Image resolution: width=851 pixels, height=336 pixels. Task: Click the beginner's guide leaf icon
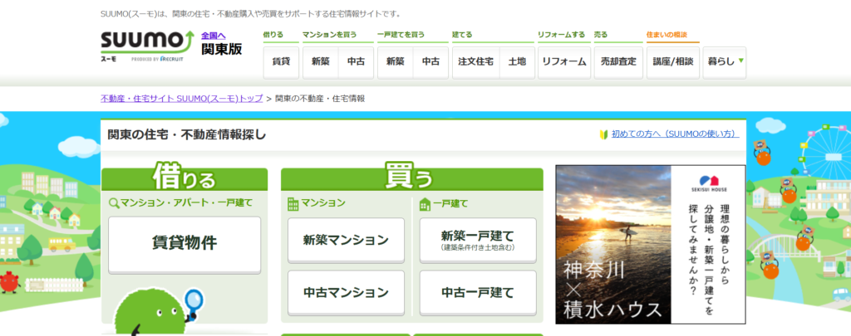(604, 134)
